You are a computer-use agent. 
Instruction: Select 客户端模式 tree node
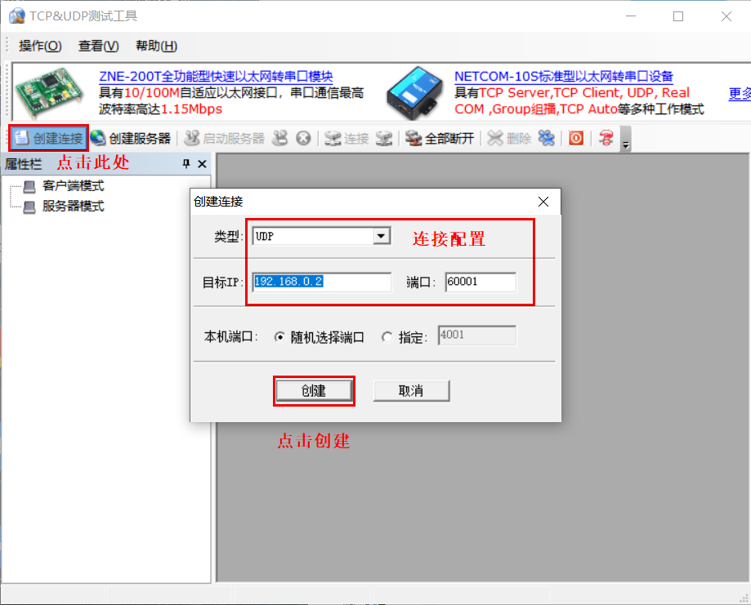[x=73, y=186]
